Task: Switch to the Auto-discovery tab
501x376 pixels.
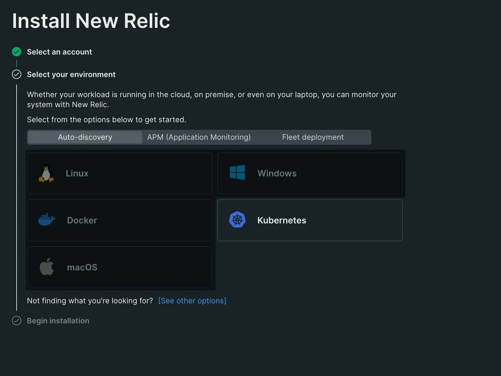Action: click(85, 137)
